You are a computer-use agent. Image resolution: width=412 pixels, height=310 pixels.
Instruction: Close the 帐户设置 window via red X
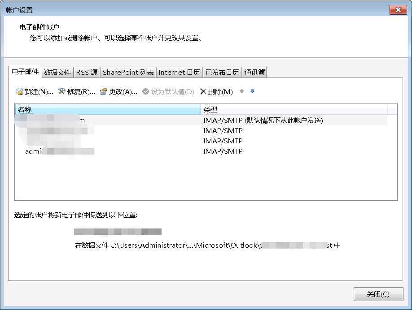pos(398,10)
